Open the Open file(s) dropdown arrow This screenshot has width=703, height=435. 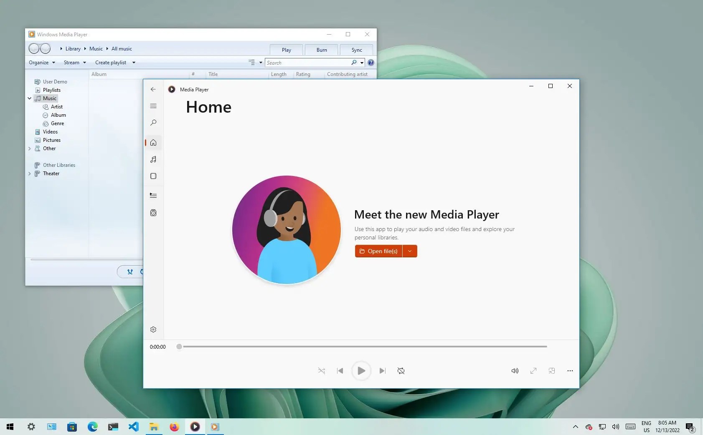pyautogui.click(x=410, y=251)
